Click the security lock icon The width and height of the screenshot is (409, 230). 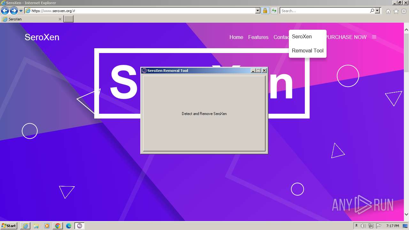(x=265, y=11)
